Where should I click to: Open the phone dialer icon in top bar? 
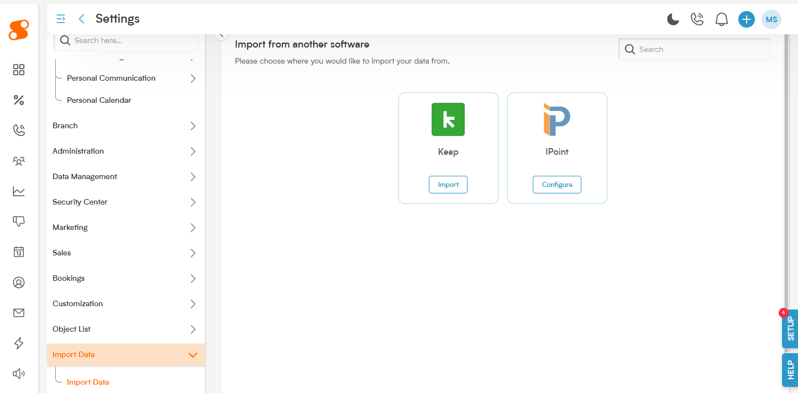point(697,19)
